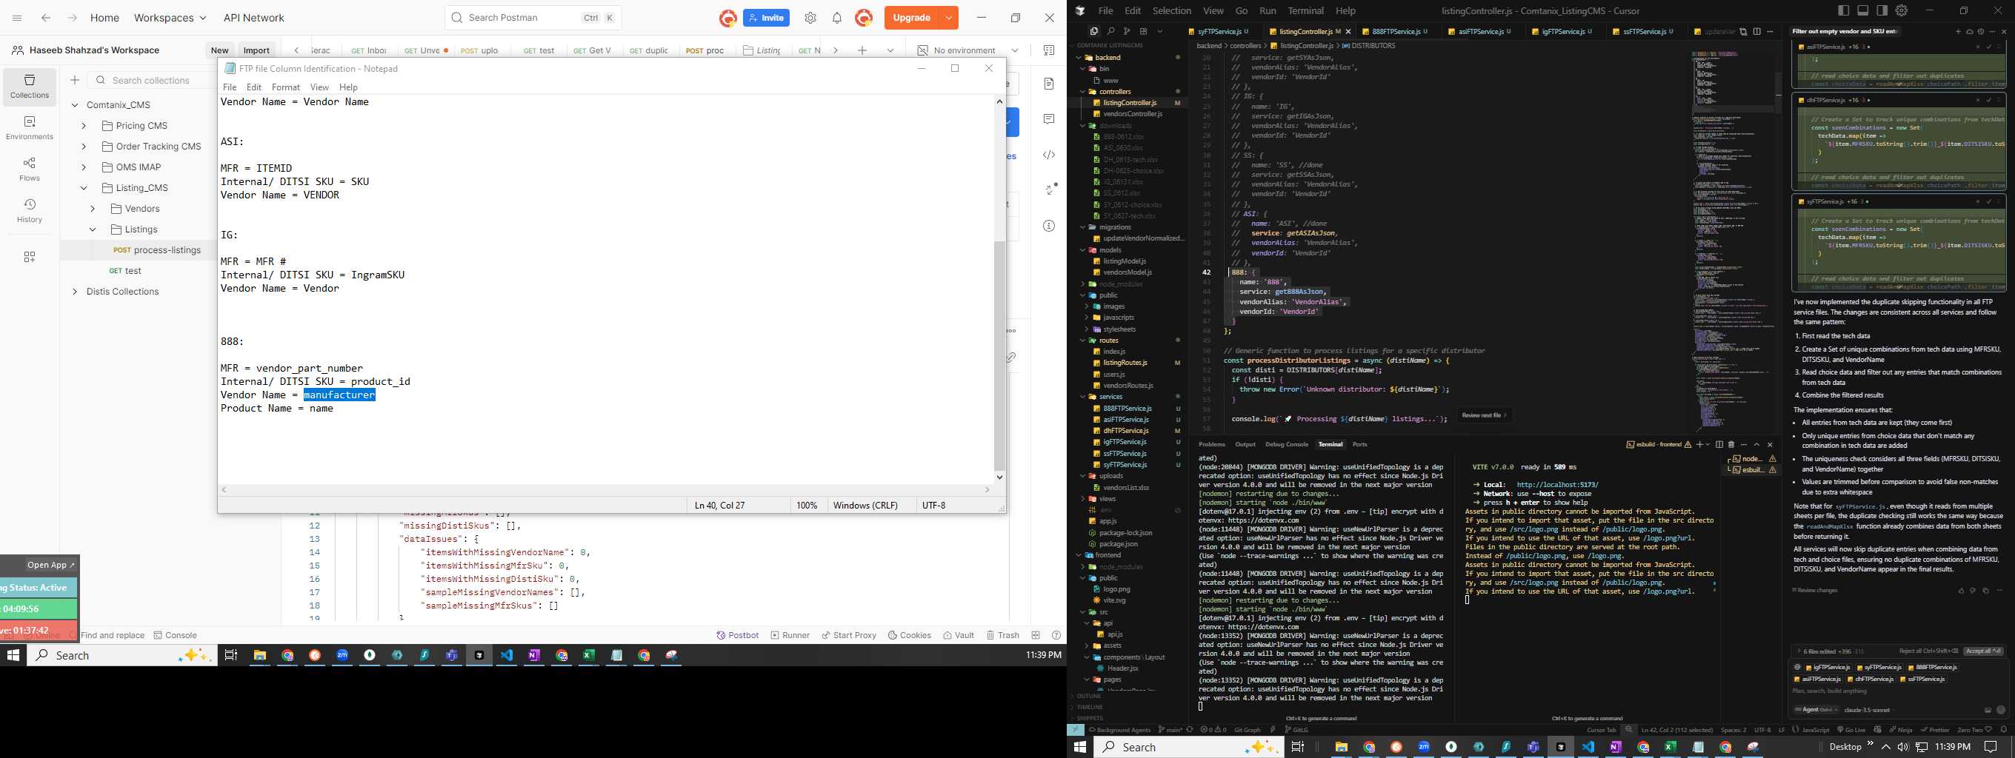Open Postman notifications bell
This screenshot has height=758, width=2015.
coord(837,18)
